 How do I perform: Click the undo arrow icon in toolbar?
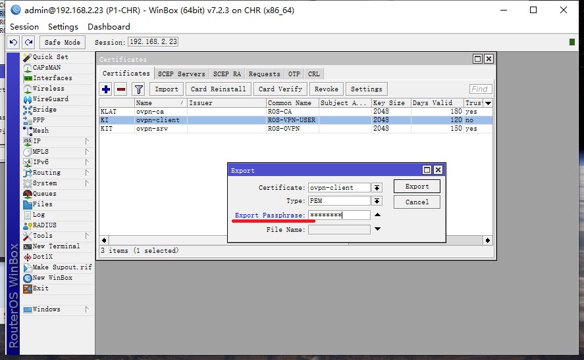coord(14,42)
